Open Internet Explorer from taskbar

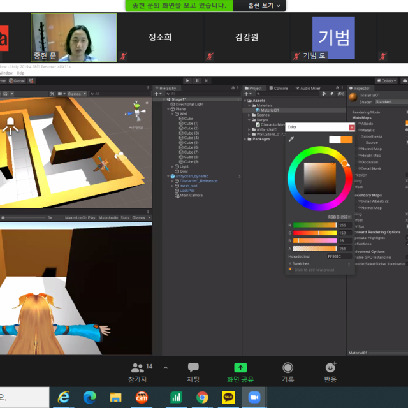tap(64, 397)
